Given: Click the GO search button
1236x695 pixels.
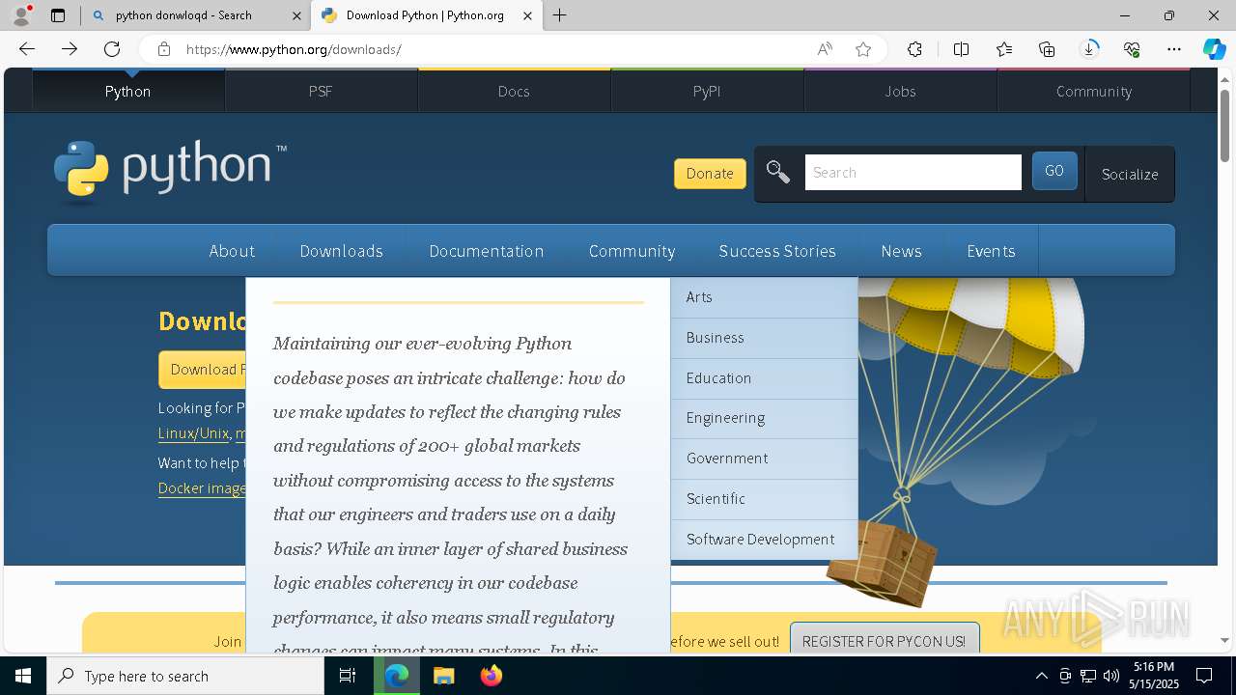Looking at the screenshot, I should [x=1054, y=171].
